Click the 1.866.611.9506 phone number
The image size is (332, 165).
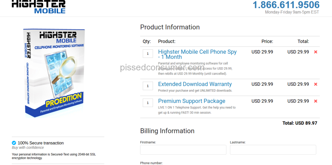(286, 5)
